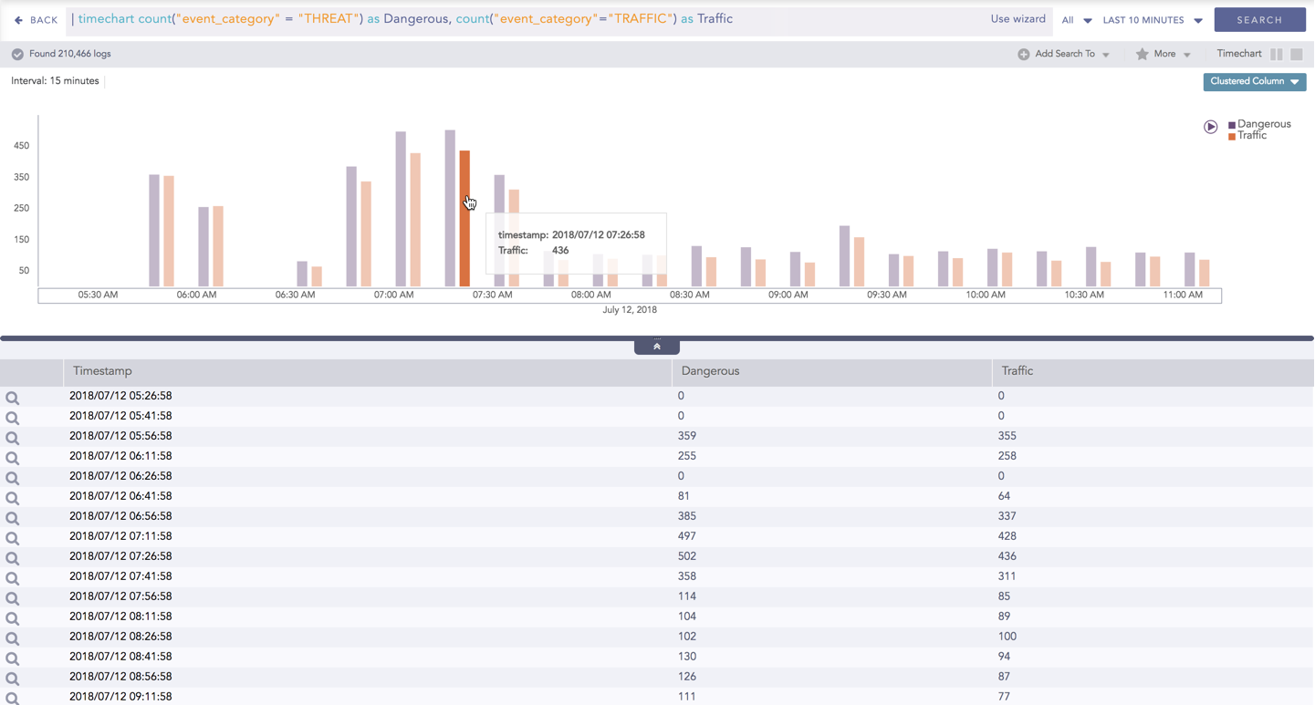Sort by the Dangerous column header

pos(710,371)
